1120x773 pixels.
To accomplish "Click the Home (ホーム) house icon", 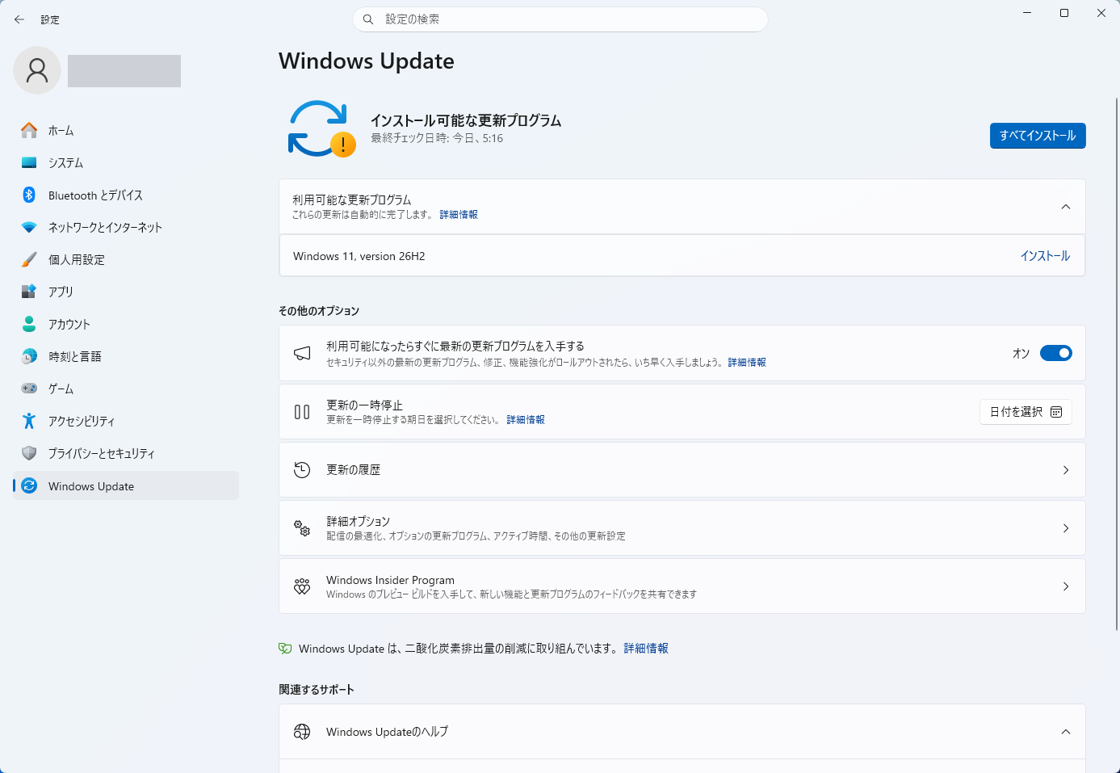I will (29, 130).
